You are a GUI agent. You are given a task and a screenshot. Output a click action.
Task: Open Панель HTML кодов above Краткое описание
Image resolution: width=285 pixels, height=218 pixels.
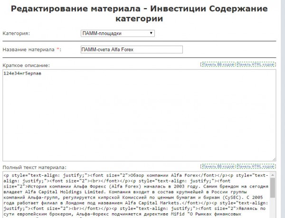pyautogui.click(x=256, y=64)
